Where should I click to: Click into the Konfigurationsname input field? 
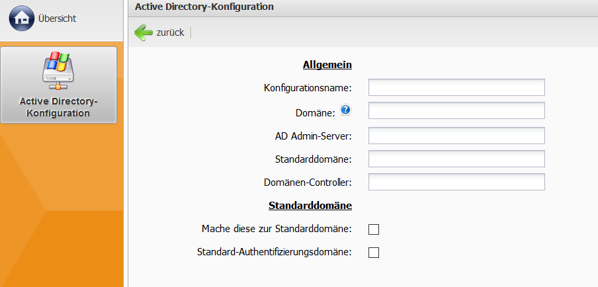[x=456, y=87]
